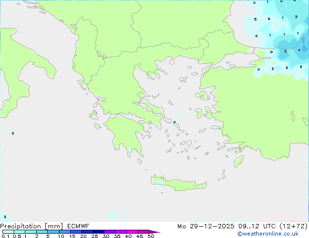Select the legend swatch between 2 and 5
The image size is (309, 238).
[x=42, y=232]
